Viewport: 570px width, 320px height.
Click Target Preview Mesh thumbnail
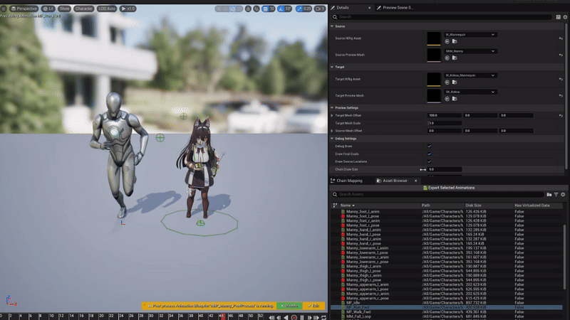tap(434, 96)
